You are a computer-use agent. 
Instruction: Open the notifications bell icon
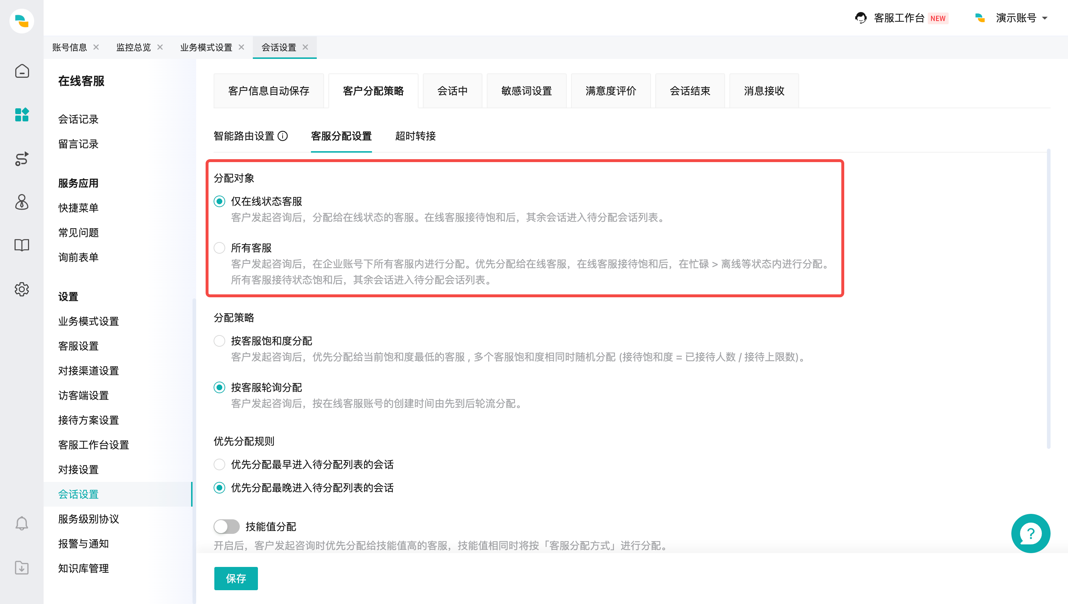click(x=21, y=523)
